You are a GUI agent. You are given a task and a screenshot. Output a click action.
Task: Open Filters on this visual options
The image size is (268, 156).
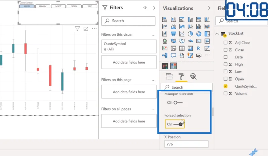154,35
